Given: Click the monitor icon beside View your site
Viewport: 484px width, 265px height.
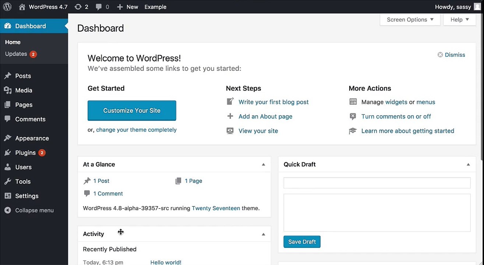Looking at the screenshot, I should coord(230,131).
